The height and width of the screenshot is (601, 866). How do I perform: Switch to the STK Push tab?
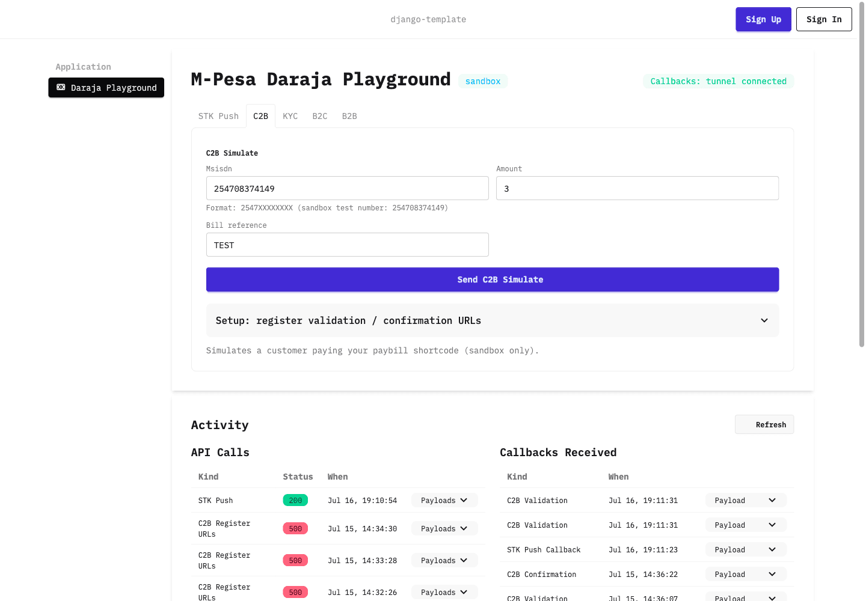tap(218, 116)
